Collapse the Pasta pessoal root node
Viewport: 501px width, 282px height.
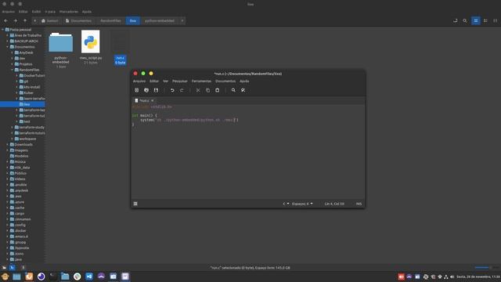coord(3,30)
